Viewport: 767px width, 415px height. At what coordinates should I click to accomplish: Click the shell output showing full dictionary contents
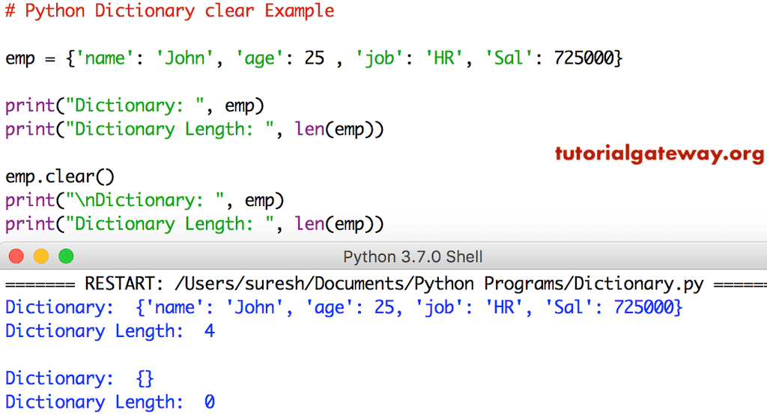pyautogui.click(x=343, y=308)
